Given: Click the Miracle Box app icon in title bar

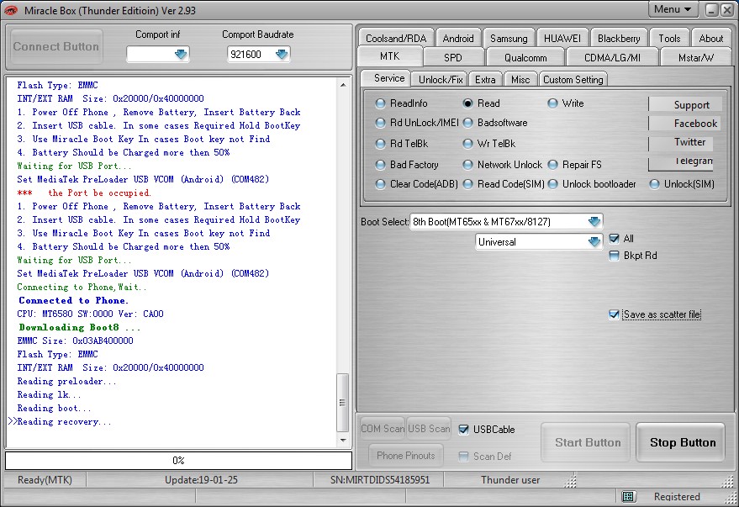Looking at the screenshot, I should pyautogui.click(x=11, y=10).
